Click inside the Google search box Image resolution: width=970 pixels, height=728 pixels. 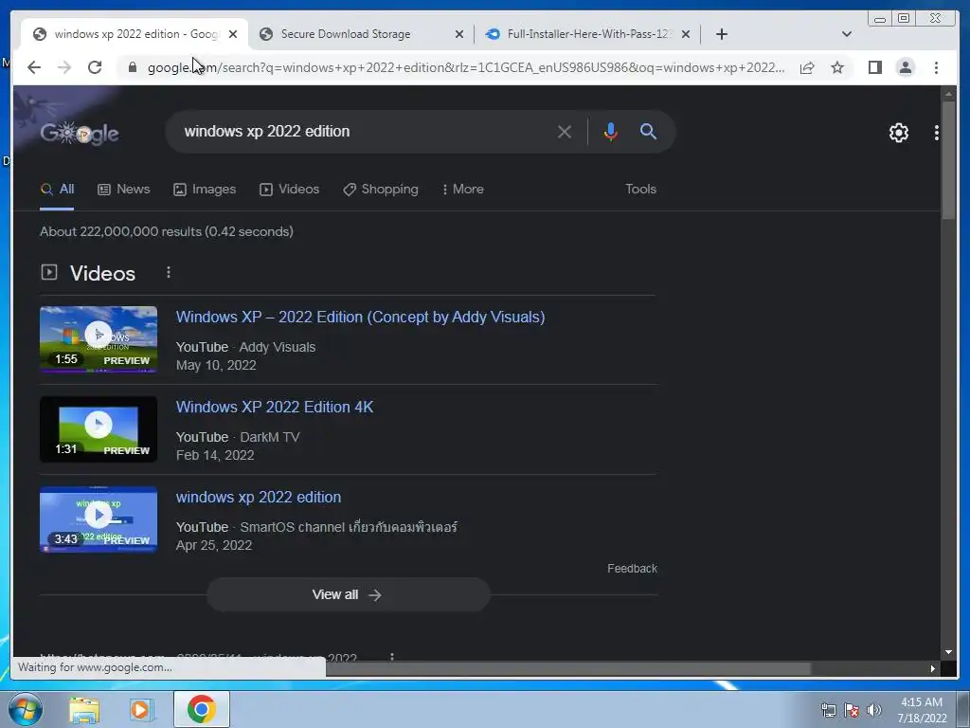pos(365,131)
